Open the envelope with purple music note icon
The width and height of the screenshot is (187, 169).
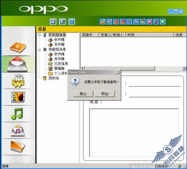coord(18,131)
